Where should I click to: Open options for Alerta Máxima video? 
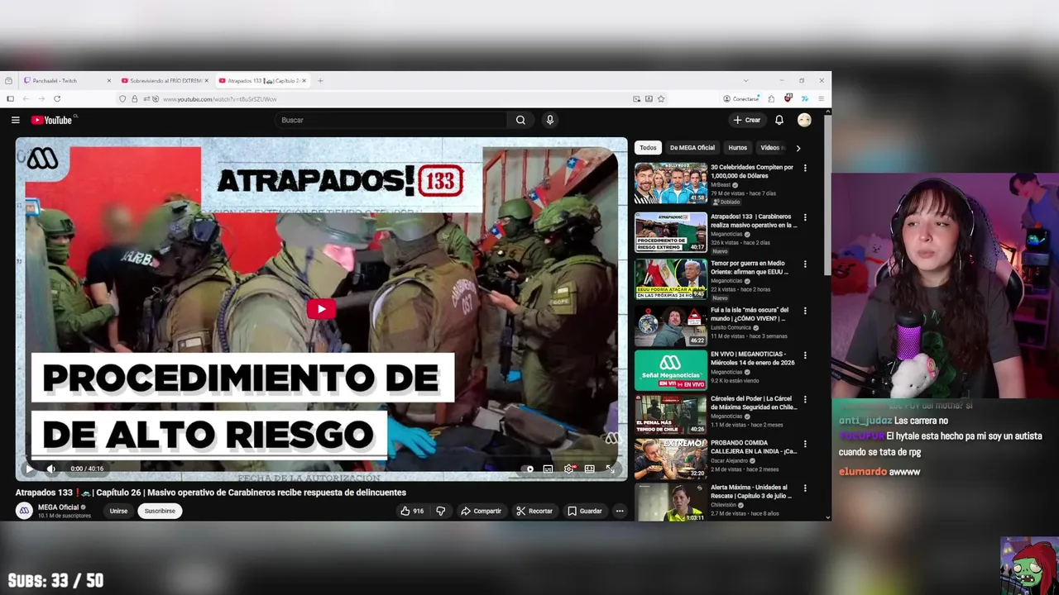805,488
